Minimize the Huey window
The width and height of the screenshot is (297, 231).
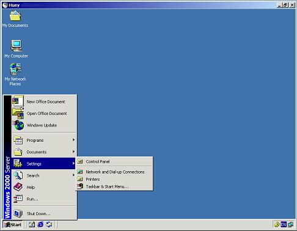tap(279, 5)
